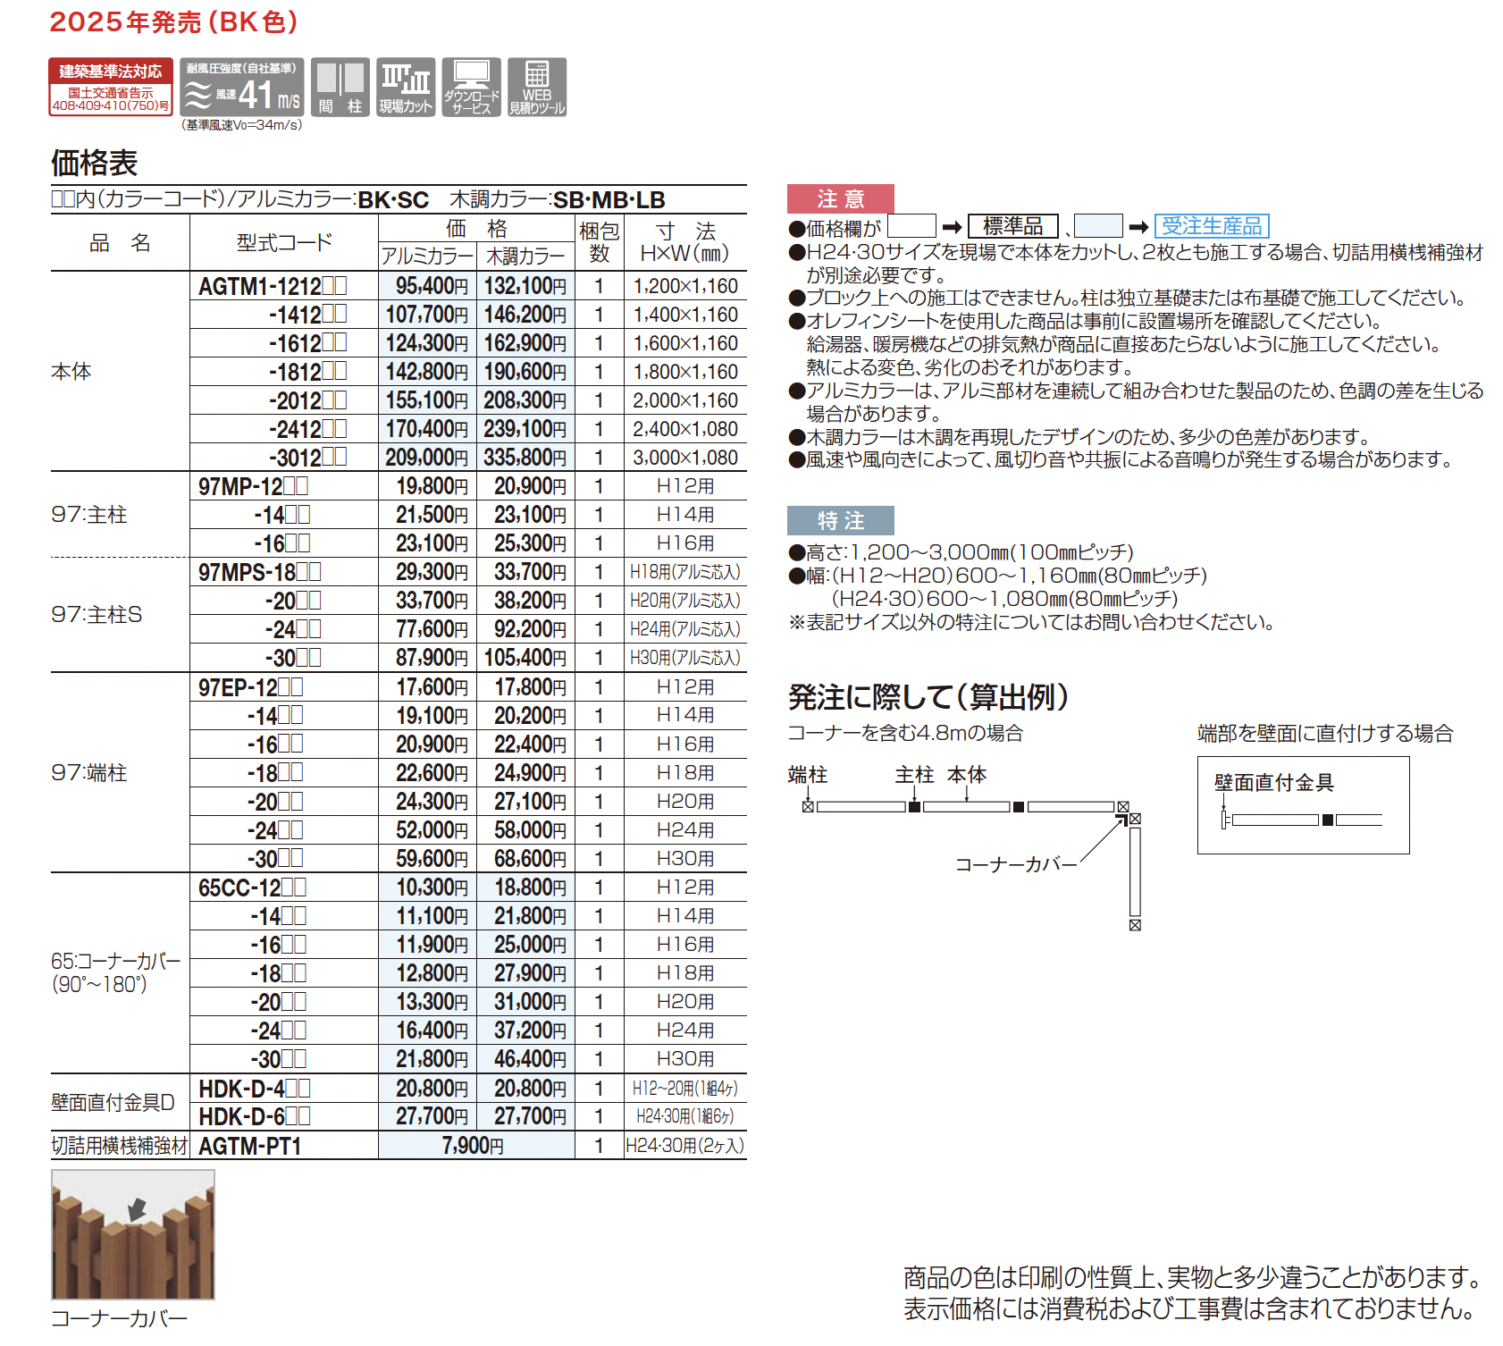The image size is (1503, 1346).
Task: Click the red 注意 heading label
Action: click(840, 198)
